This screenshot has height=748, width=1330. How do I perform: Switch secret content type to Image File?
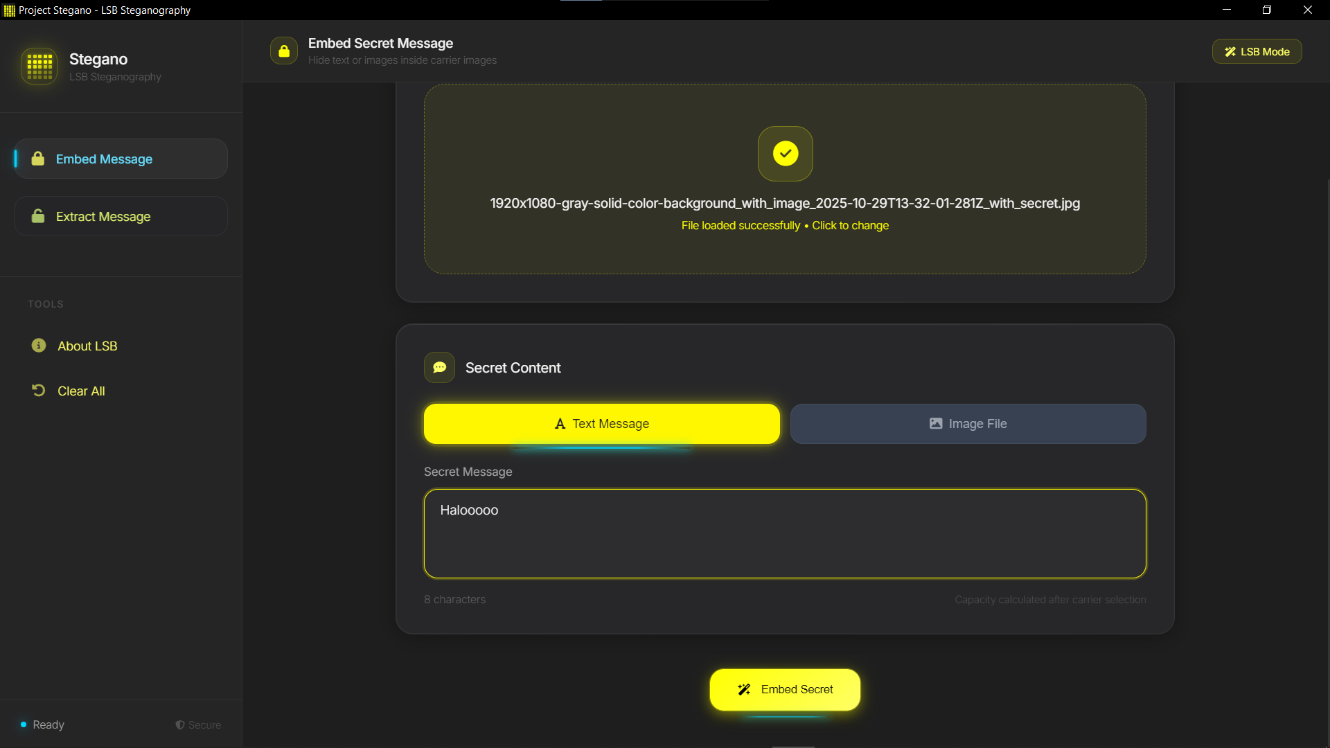point(968,423)
